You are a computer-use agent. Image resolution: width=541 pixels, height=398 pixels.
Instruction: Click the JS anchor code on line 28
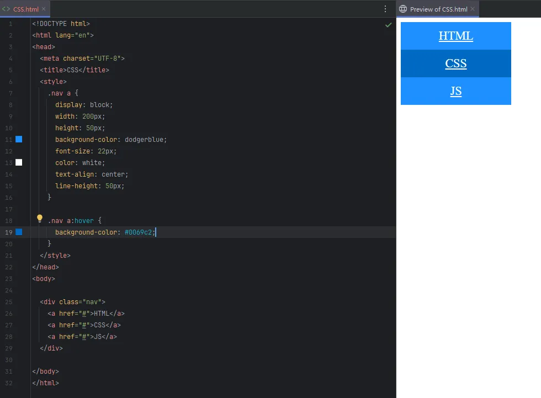[x=82, y=336]
